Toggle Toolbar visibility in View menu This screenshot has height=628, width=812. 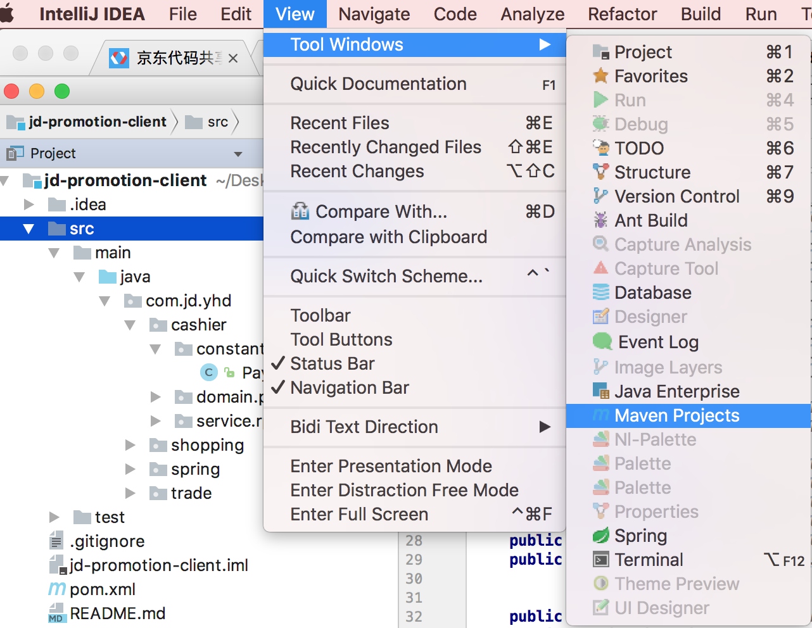point(414,315)
